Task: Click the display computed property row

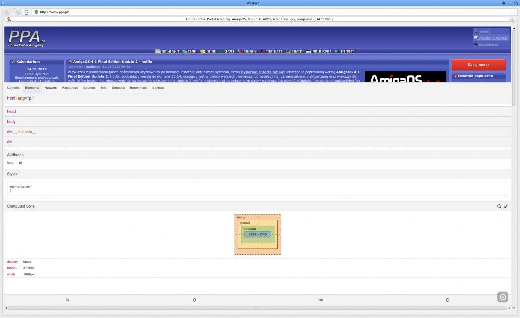Action: click(258, 262)
